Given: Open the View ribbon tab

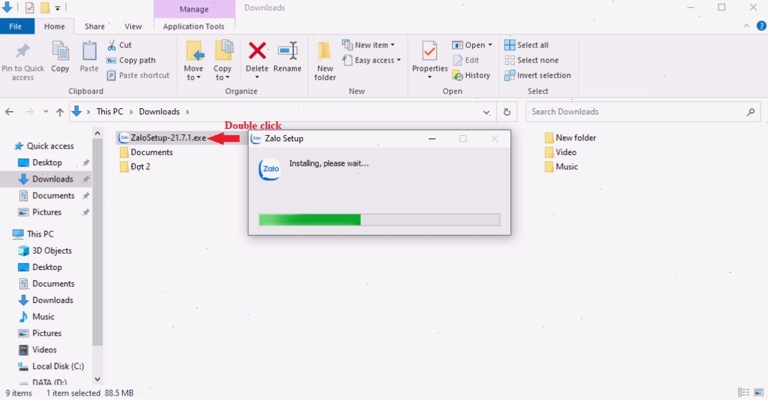Looking at the screenshot, I should [x=133, y=27].
